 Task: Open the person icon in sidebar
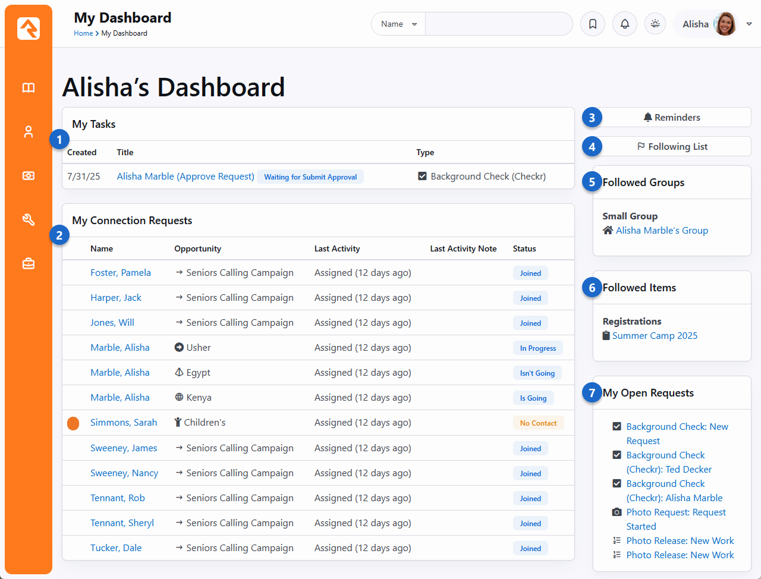point(29,132)
